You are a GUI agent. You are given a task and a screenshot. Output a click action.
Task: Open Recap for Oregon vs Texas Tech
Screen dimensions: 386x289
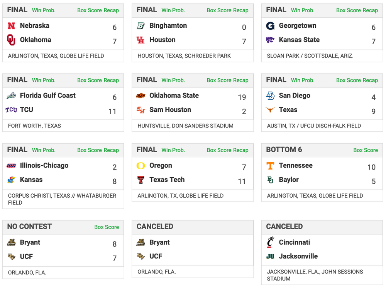coord(240,150)
